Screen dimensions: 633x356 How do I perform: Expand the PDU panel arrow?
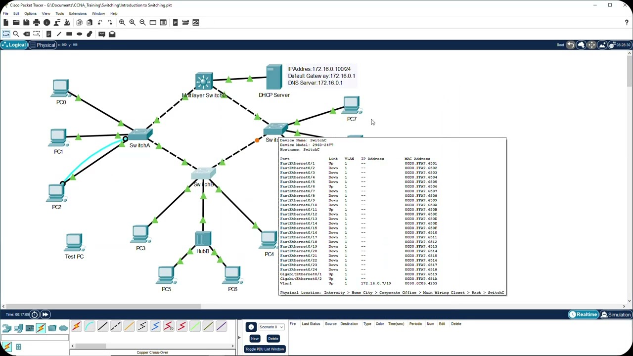point(239,338)
